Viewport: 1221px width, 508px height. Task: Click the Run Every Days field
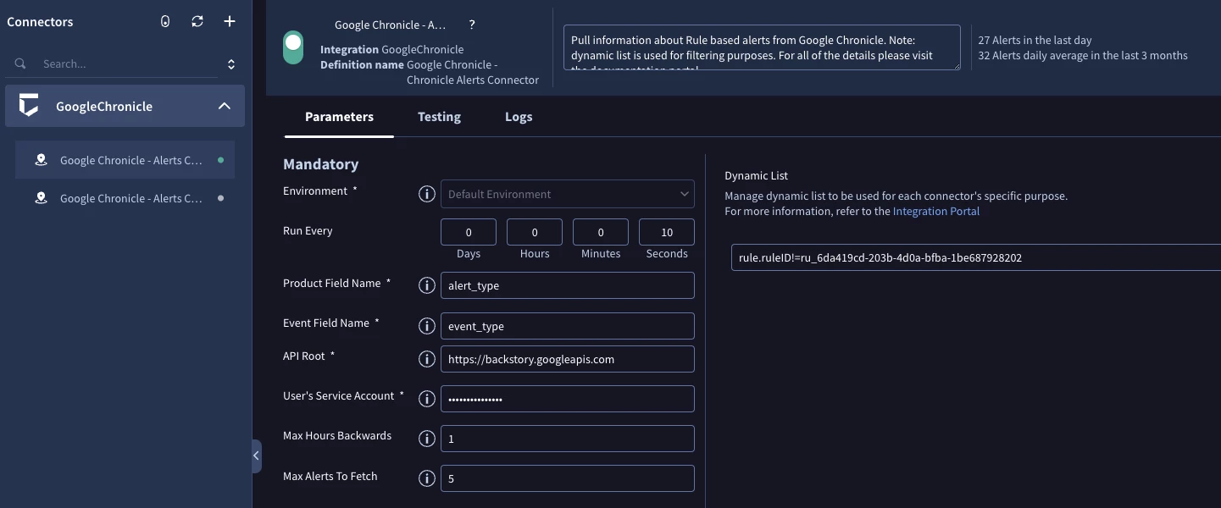[469, 232]
